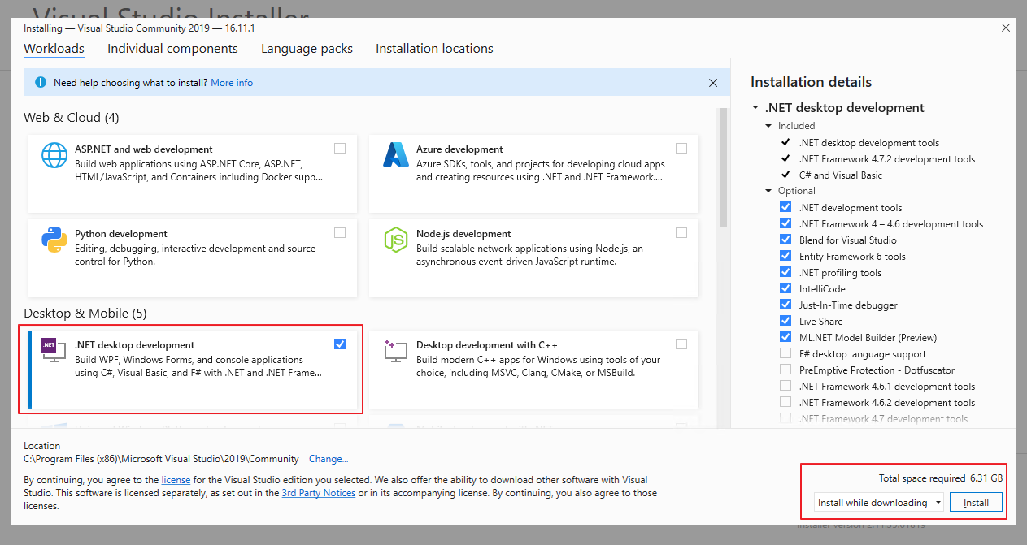Open the Language packs tab
Image resolution: width=1027 pixels, height=545 pixels.
[x=307, y=48]
